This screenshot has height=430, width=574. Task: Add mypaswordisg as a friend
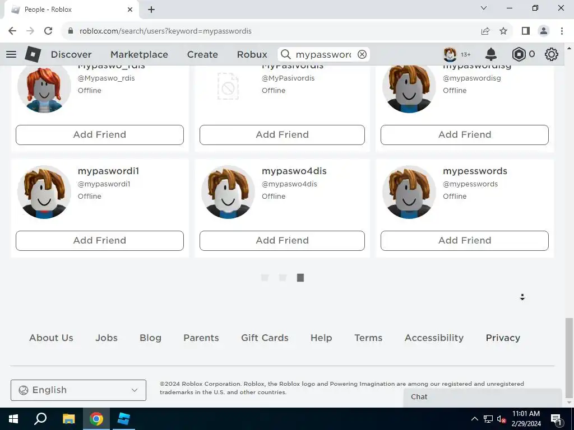[x=465, y=135]
